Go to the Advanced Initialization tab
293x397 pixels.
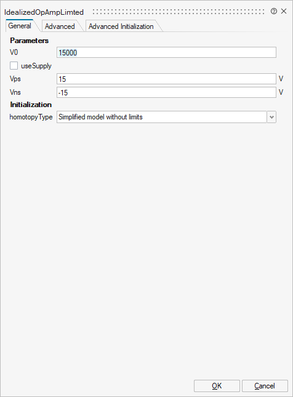[121, 26]
